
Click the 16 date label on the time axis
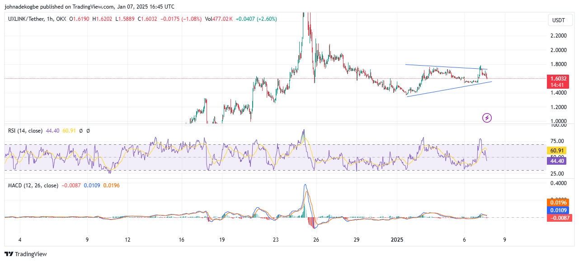pos(182,239)
